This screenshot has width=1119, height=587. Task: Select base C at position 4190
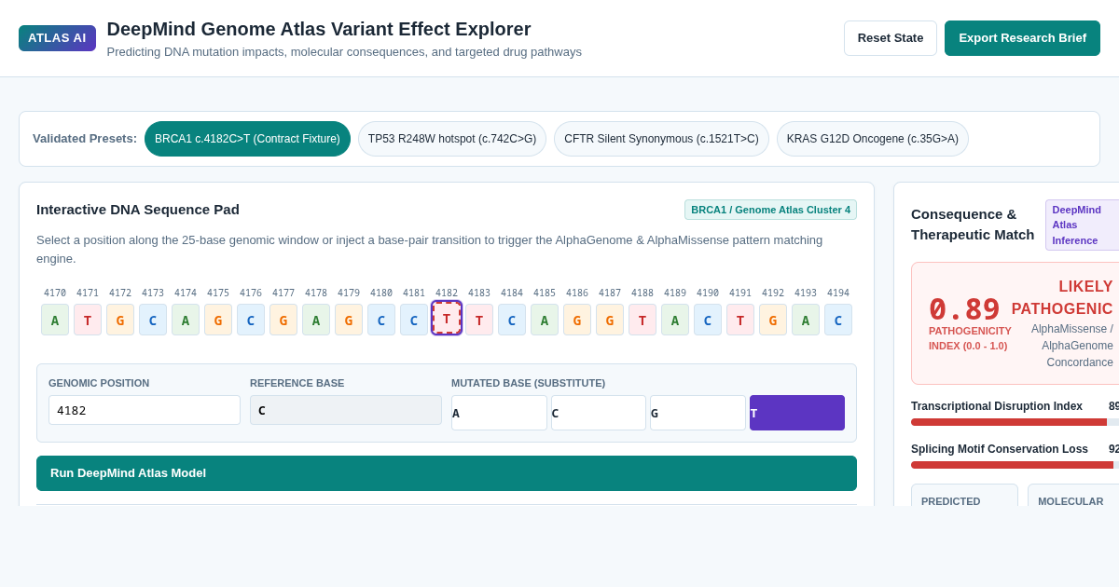tap(708, 320)
